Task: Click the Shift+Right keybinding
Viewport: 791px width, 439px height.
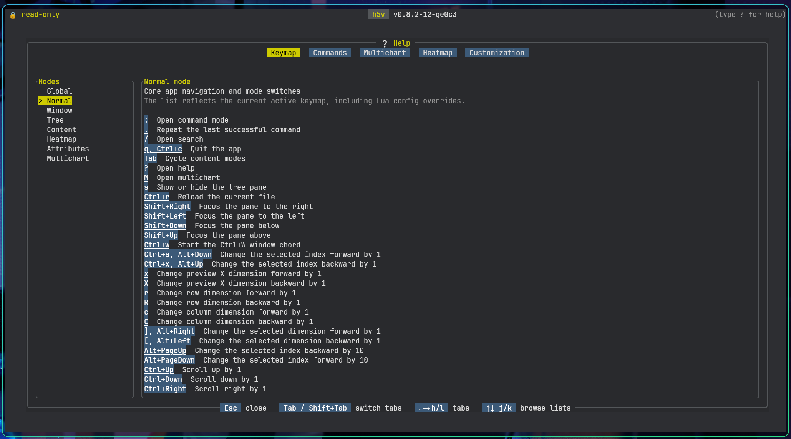Action: tap(167, 207)
